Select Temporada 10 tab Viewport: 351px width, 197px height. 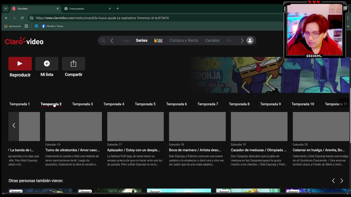point(303,104)
